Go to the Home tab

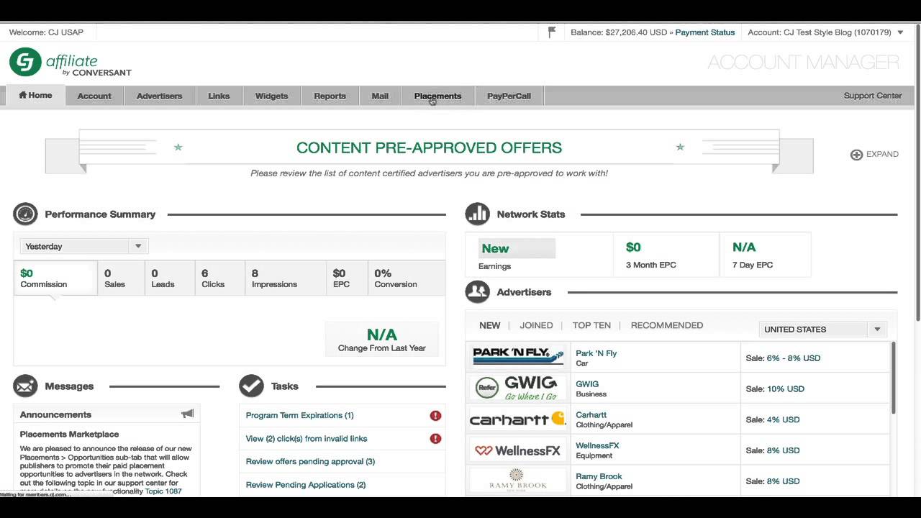tap(35, 96)
